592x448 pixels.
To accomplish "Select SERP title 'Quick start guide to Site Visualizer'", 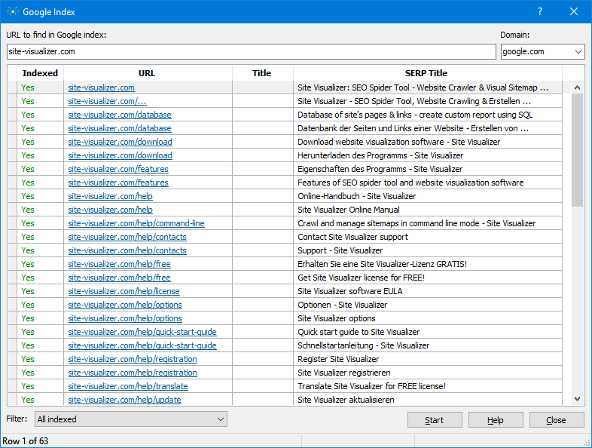I will (359, 333).
